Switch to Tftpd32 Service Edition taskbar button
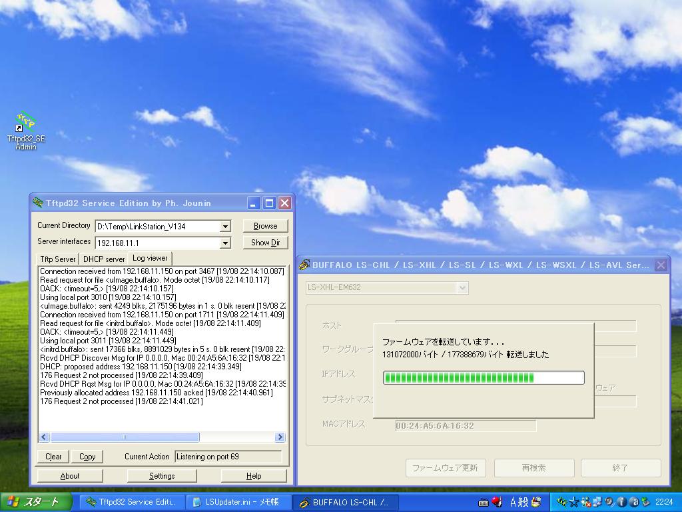Screen dimensions: 682x512 point(132,502)
